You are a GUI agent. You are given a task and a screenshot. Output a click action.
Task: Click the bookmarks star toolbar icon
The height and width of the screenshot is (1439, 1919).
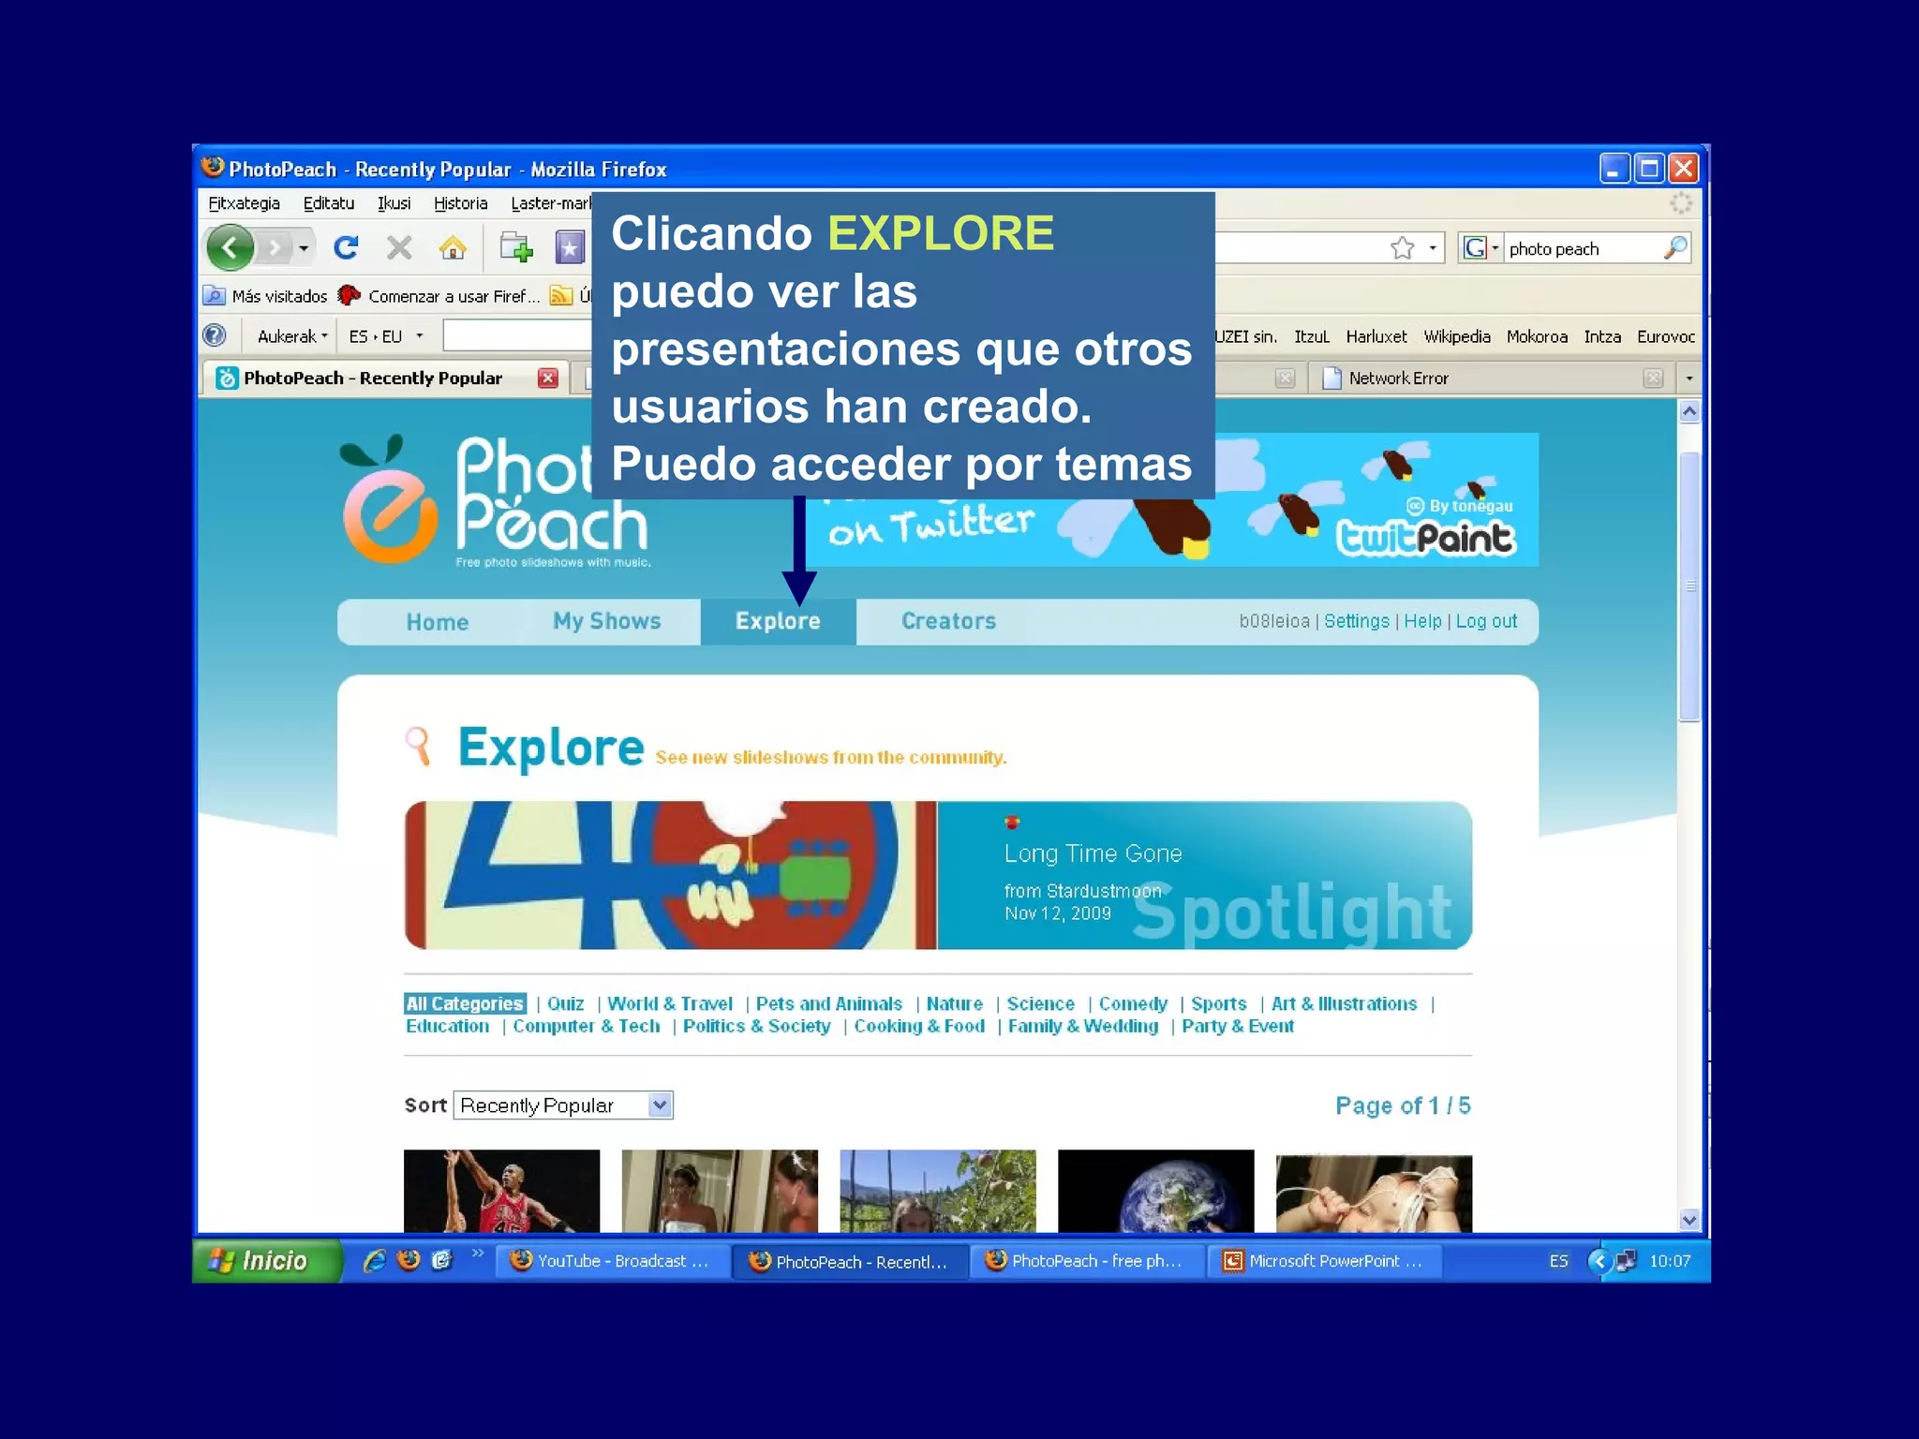(x=570, y=248)
